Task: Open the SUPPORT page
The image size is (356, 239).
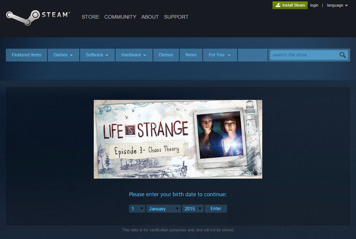Action: click(x=176, y=17)
